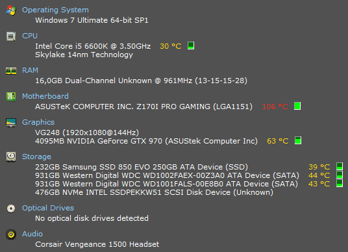Screen dimensions: 348x252
Task: Click the Windows flag Operating System icon
Action: [11, 10]
